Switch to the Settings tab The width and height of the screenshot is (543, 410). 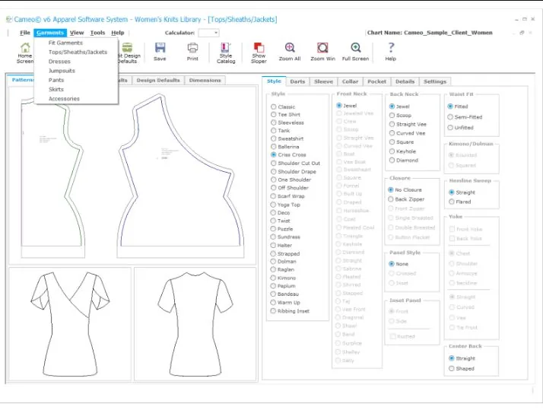coord(435,81)
